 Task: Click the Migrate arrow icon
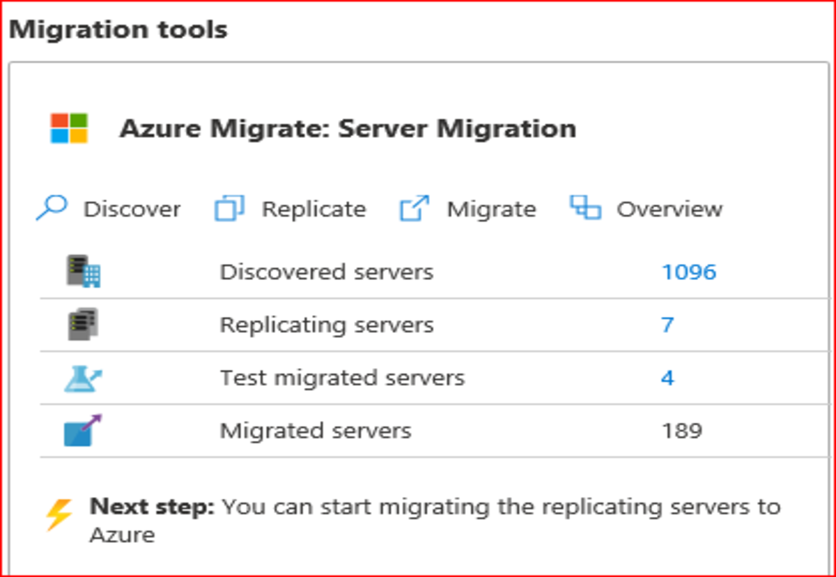pyautogui.click(x=414, y=208)
